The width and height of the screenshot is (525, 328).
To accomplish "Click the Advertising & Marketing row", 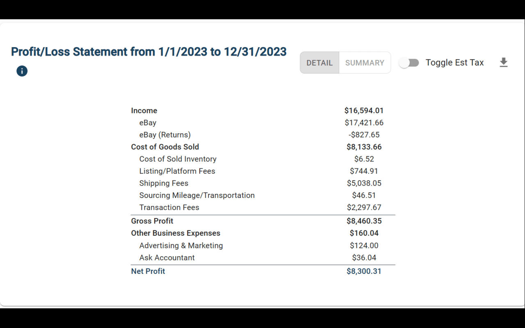I will (x=263, y=246).
